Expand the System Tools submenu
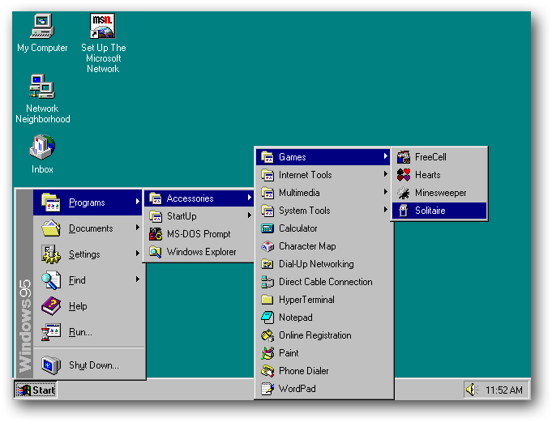 pyautogui.click(x=304, y=211)
